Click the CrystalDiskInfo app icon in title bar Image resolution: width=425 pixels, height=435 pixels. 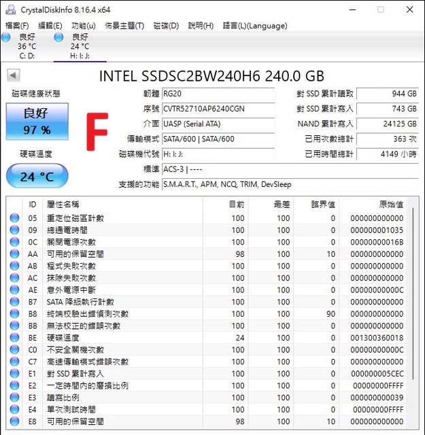[10, 10]
